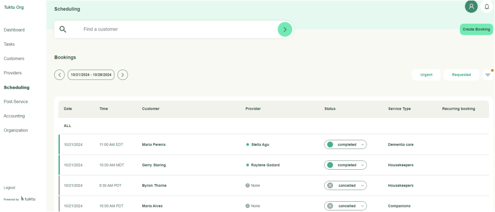Click the Find a customer search field
The image size is (495, 212).
tap(175, 29)
